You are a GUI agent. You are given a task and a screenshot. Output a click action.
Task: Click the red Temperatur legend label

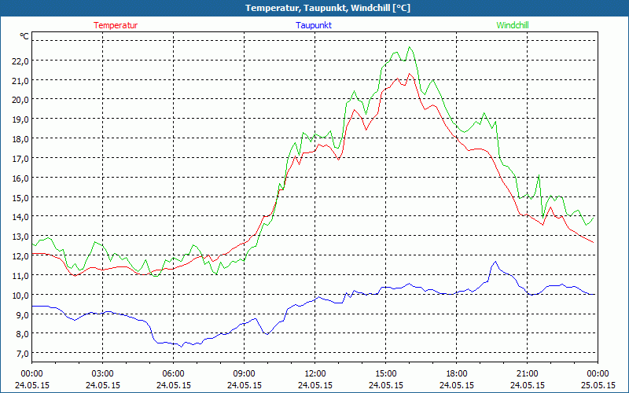(116, 25)
